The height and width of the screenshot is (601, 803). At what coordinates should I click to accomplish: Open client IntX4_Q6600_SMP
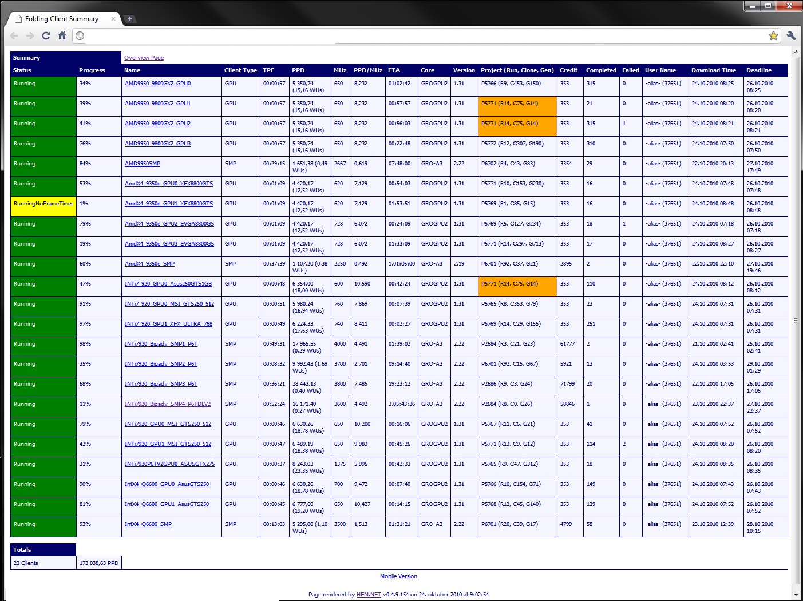click(148, 524)
